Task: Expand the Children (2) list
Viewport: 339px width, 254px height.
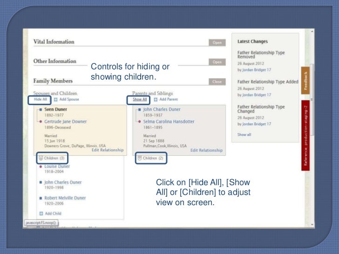Action: point(151,158)
